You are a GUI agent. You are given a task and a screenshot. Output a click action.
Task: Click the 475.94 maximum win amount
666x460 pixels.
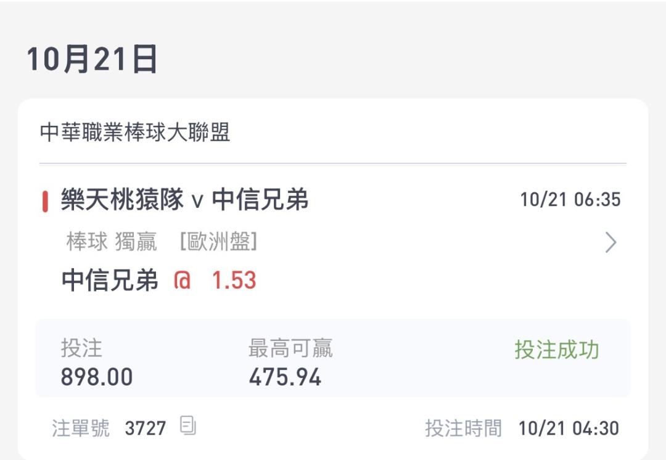(285, 377)
